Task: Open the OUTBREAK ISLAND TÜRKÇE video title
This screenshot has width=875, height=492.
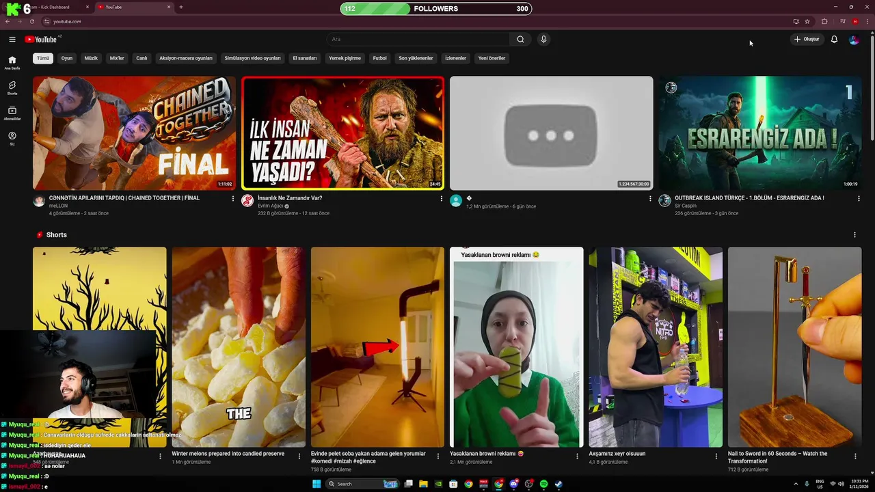Action: click(749, 198)
